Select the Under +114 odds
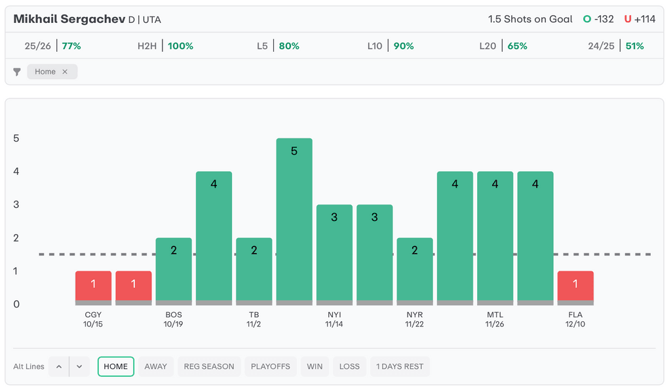The image size is (671, 392). (x=640, y=19)
